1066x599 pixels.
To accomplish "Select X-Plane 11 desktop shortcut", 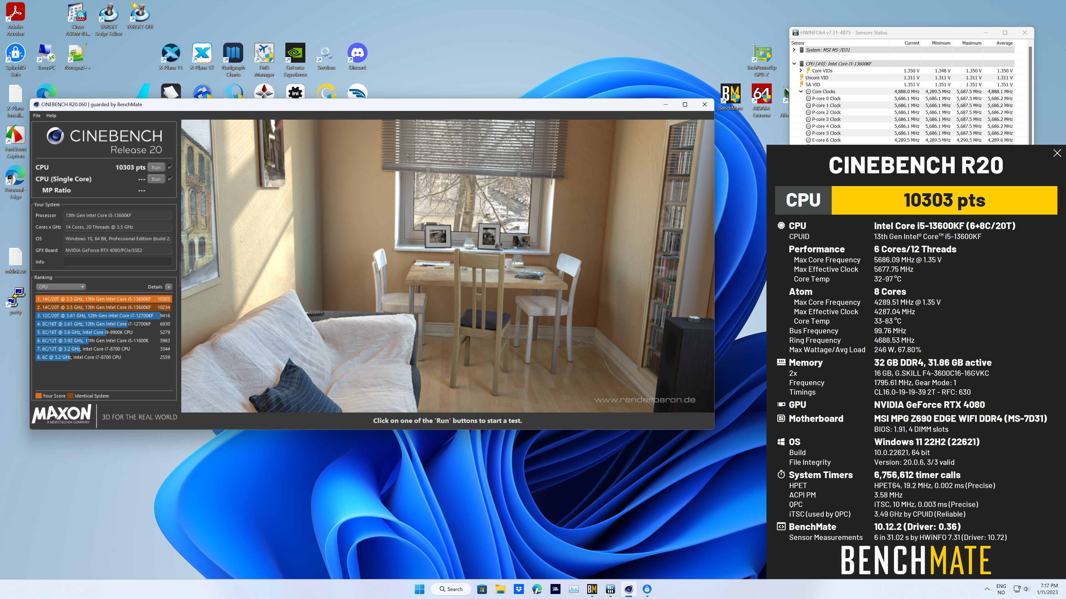I will [170, 57].
